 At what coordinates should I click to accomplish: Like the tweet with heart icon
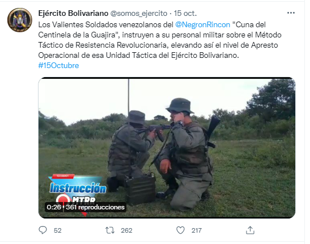[x=180, y=230]
